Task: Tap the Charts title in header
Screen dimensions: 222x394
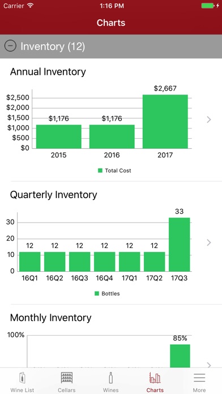Action: pos(111,23)
